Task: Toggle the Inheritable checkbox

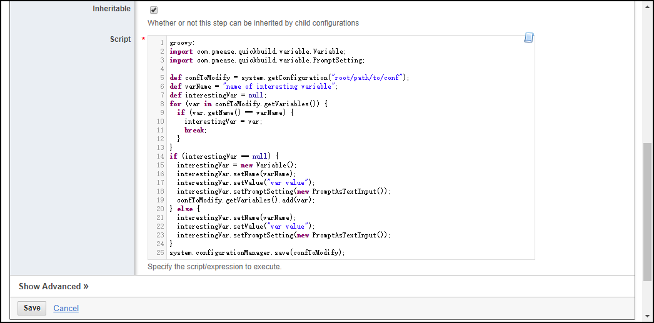Action: 154,10
